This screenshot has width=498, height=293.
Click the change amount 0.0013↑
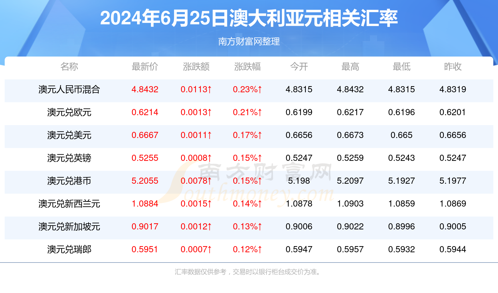(x=196, y=112)
